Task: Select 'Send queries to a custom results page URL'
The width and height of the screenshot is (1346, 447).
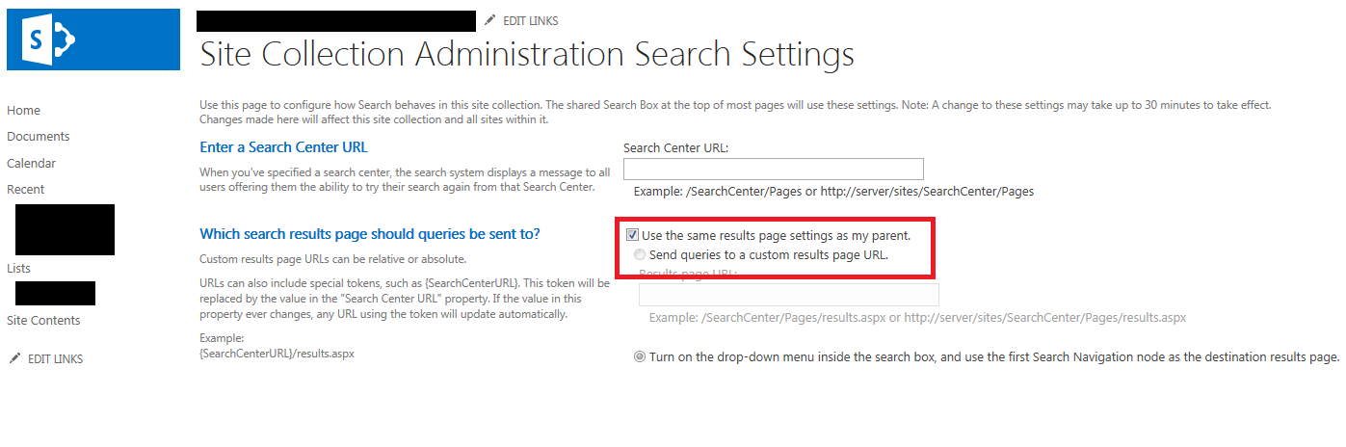Action: coord(640,255)
